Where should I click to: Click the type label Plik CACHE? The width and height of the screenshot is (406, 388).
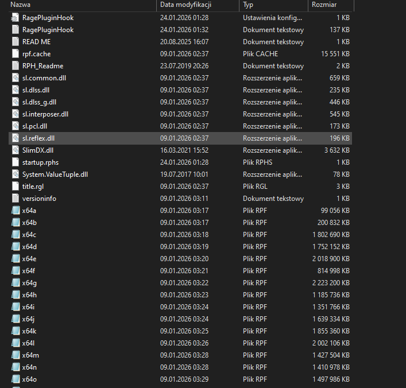261,54
